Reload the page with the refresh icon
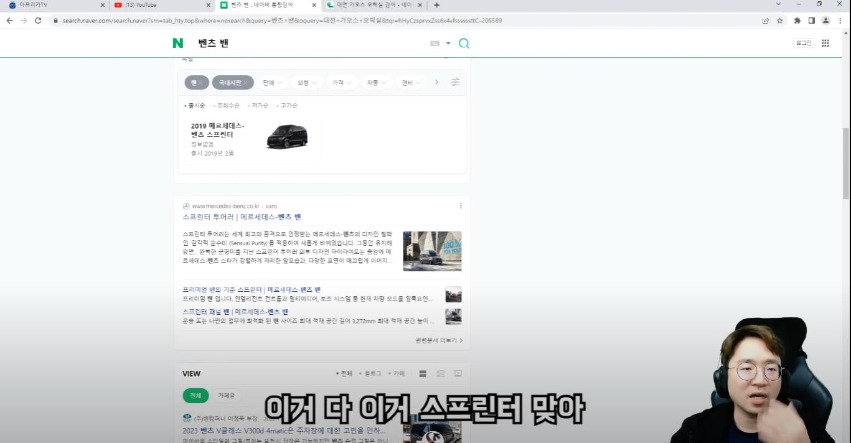The height and width of the screenshot is (443, 851). (x=38, y=21)
